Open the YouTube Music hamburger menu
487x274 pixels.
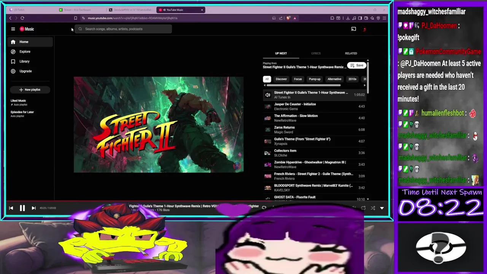[13, 29]
